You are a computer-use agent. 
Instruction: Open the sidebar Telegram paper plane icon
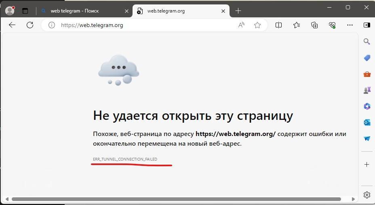[367, 138]
